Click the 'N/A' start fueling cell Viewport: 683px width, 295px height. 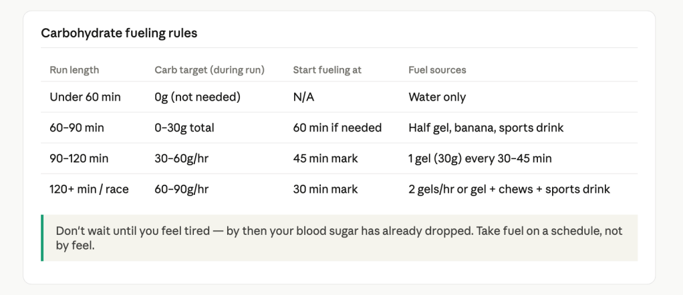(303, 97)
